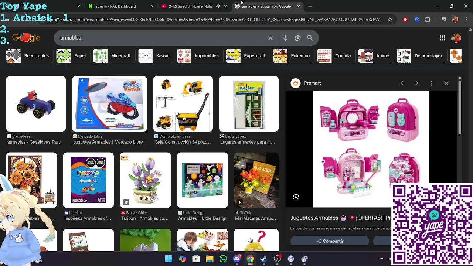Bookmark this page with the star icon
473x266 pixels.
390,20
